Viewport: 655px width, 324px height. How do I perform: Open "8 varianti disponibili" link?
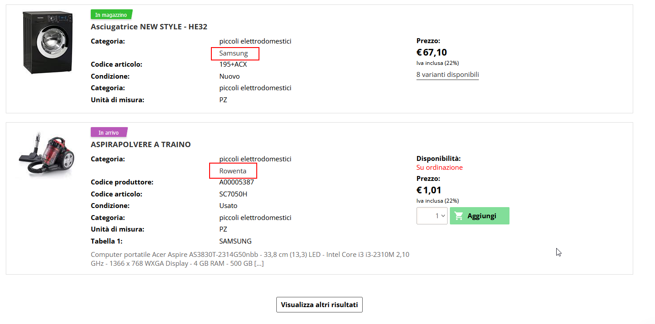(448, 75)
